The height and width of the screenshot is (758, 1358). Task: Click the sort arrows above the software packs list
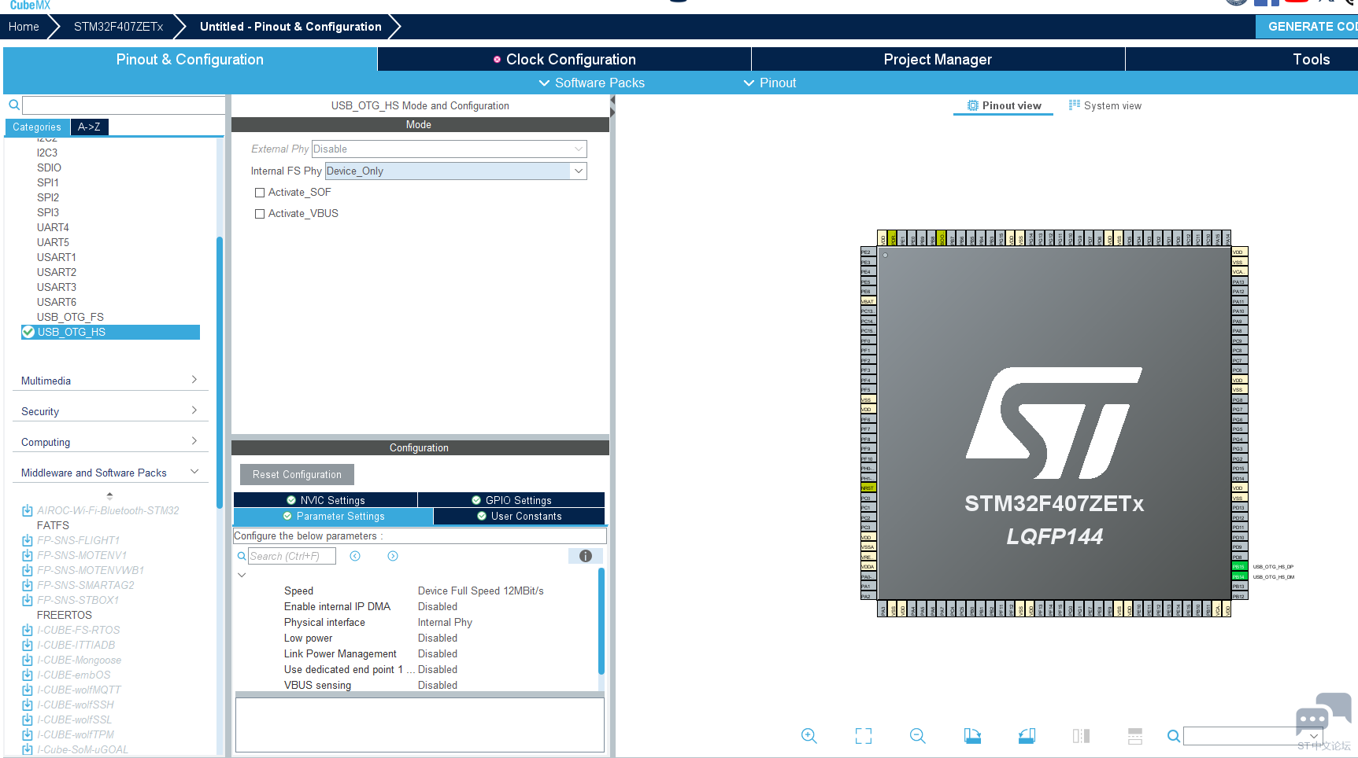pos(109,495)
